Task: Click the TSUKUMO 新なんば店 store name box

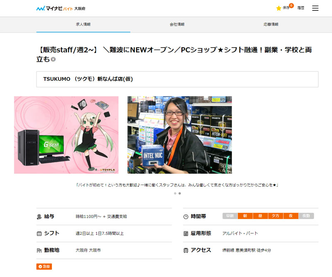Action: click(x=177, y=79)
